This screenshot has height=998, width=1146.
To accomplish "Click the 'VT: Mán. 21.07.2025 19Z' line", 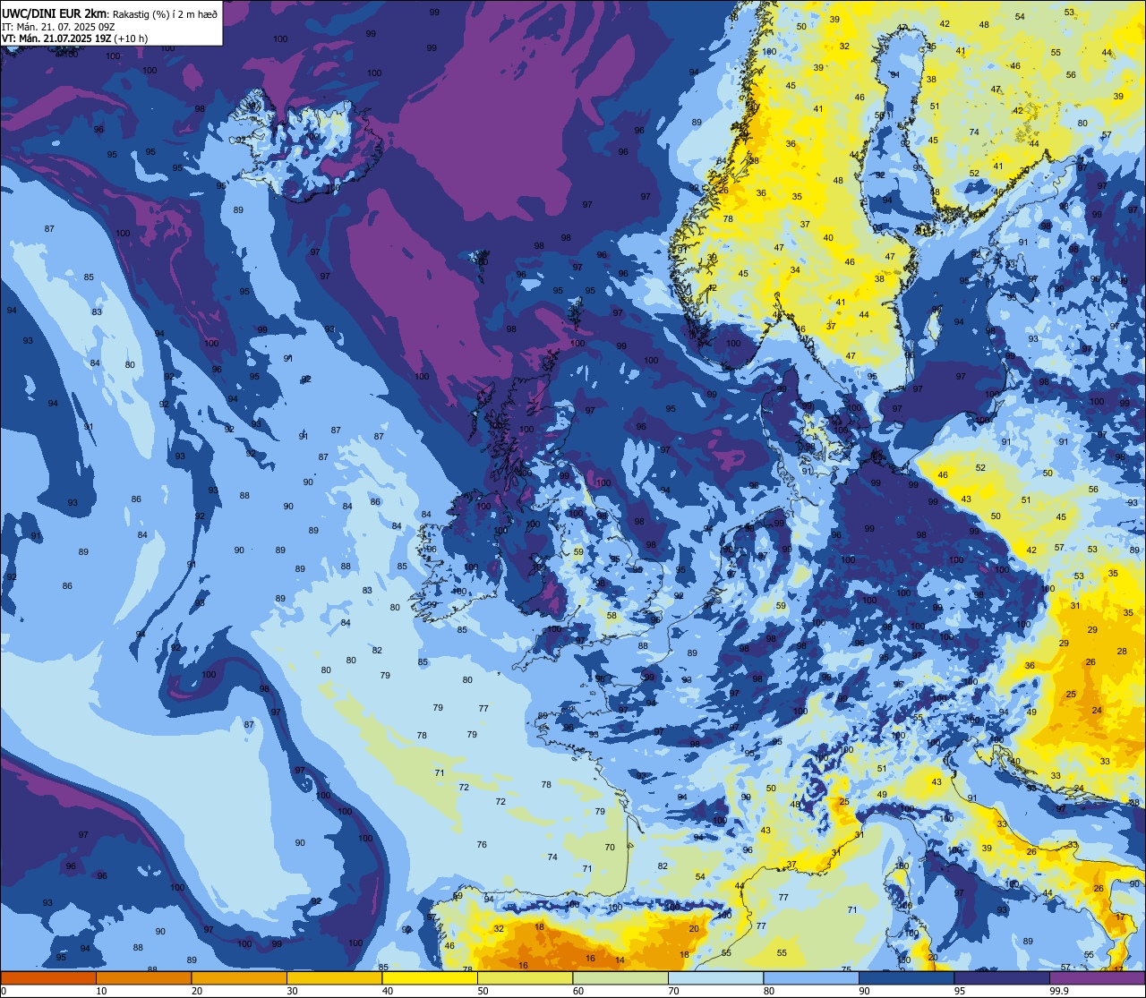I will (x=56, y=38).
